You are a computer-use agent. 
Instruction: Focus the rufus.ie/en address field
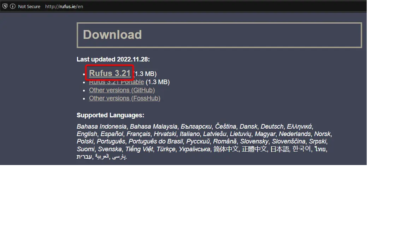(x=64, y=6)
